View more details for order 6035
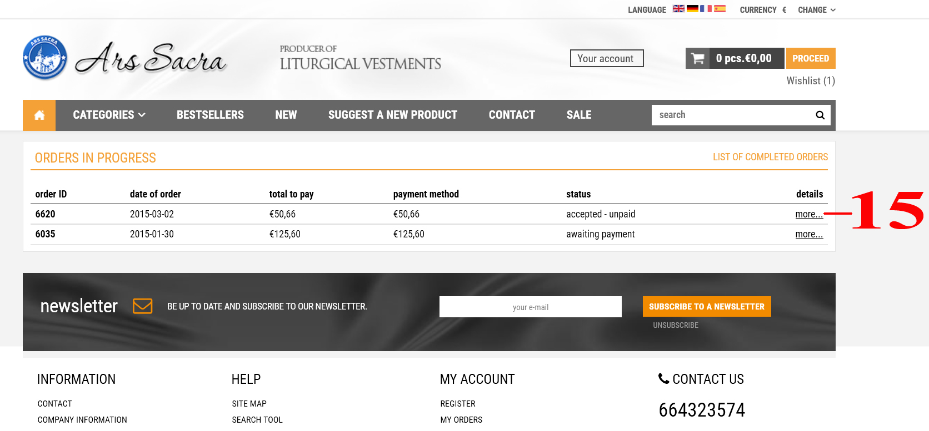Image resolution: width=929 pixels, height=431 pixels. pos(808,234)
